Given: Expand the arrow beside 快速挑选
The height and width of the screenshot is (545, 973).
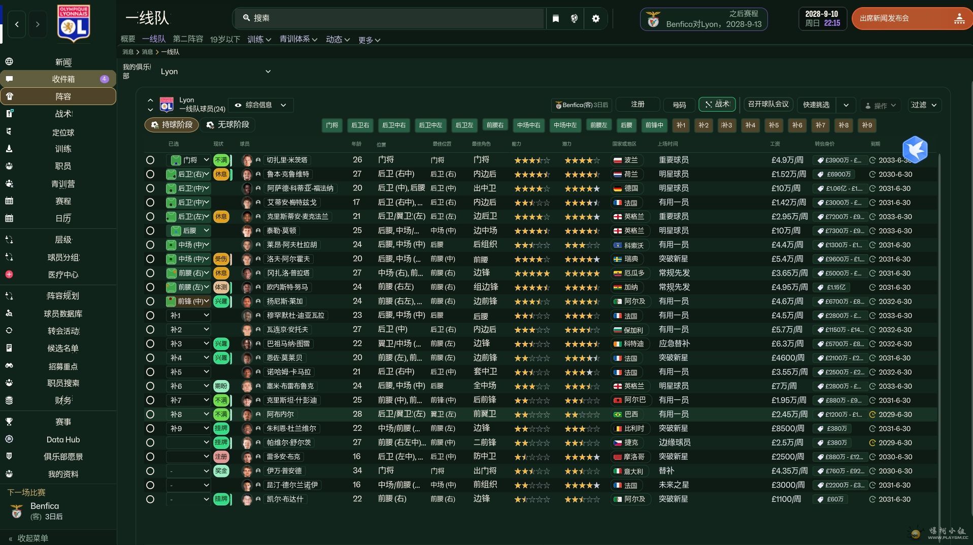Looking at the screenshot, I should (846, 105).
